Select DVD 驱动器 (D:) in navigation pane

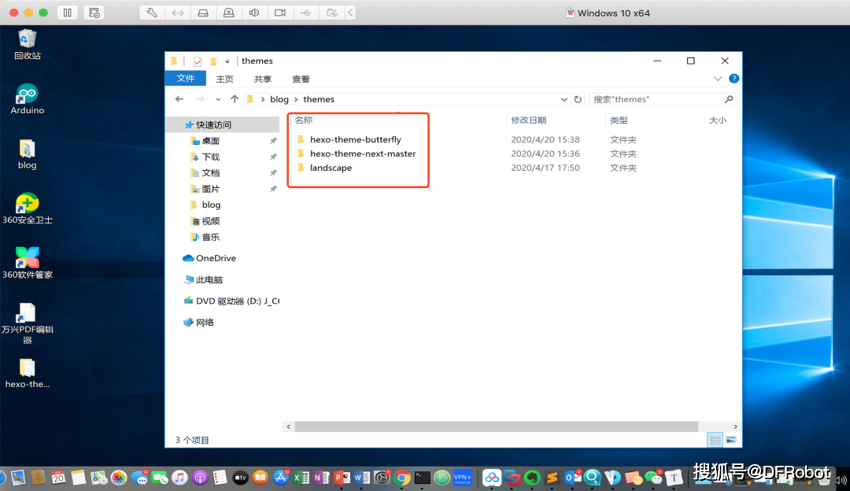231,301
